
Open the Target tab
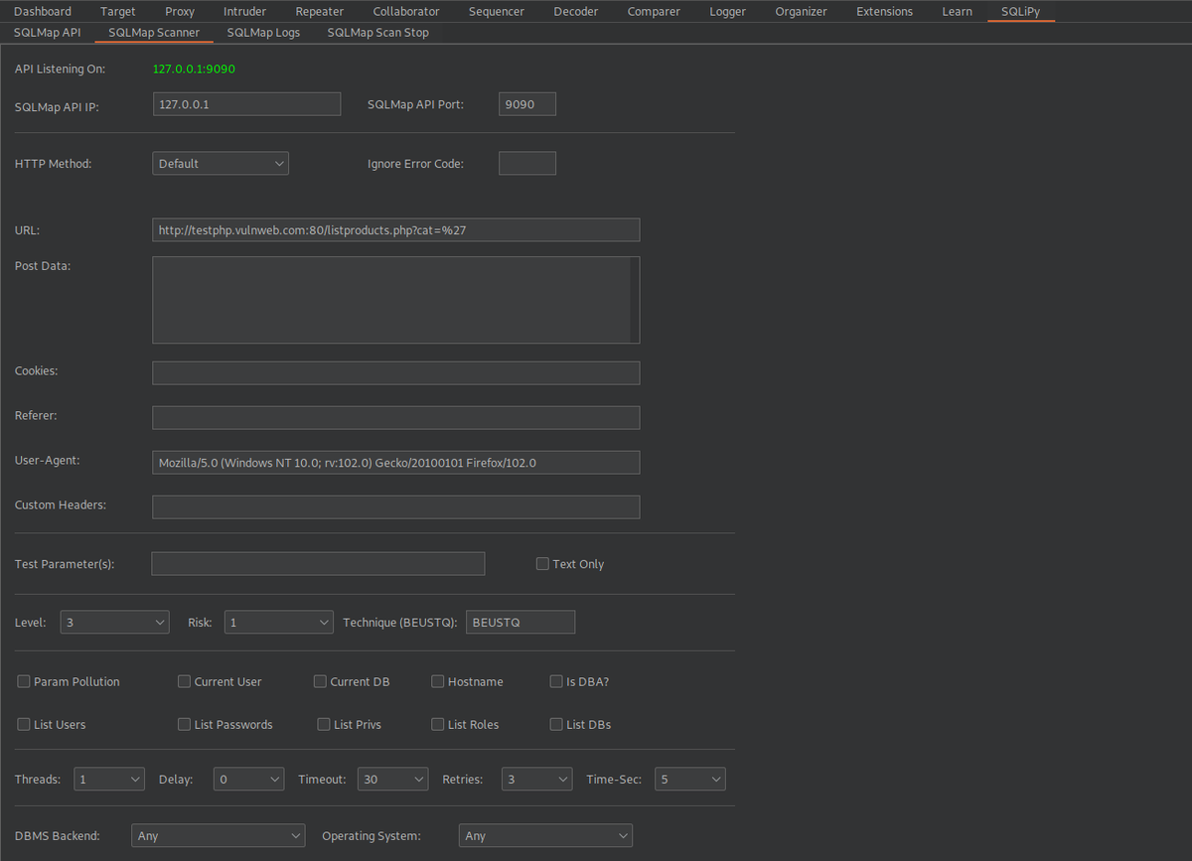[118, 12]
